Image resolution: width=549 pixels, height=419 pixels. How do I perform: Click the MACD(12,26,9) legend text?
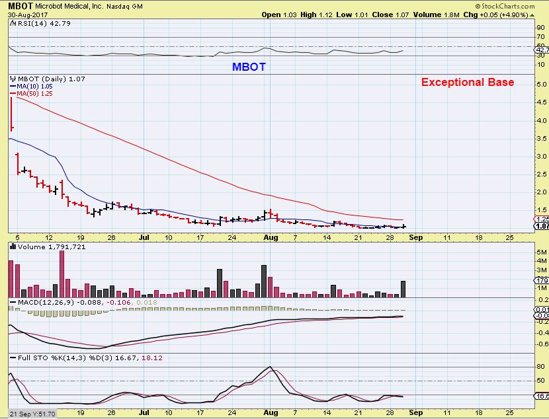pos(46,302)
